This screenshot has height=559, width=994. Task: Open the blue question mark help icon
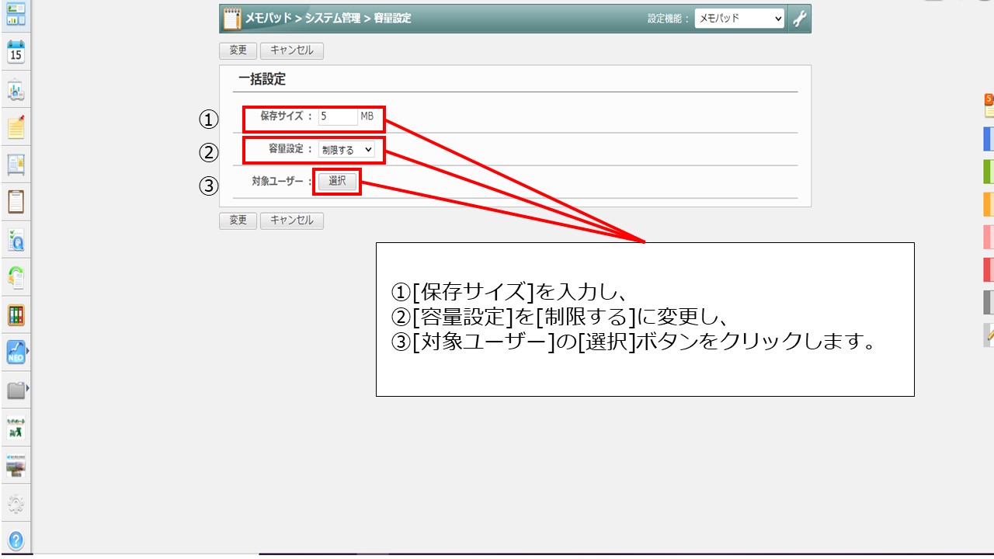tap(16, 540)
